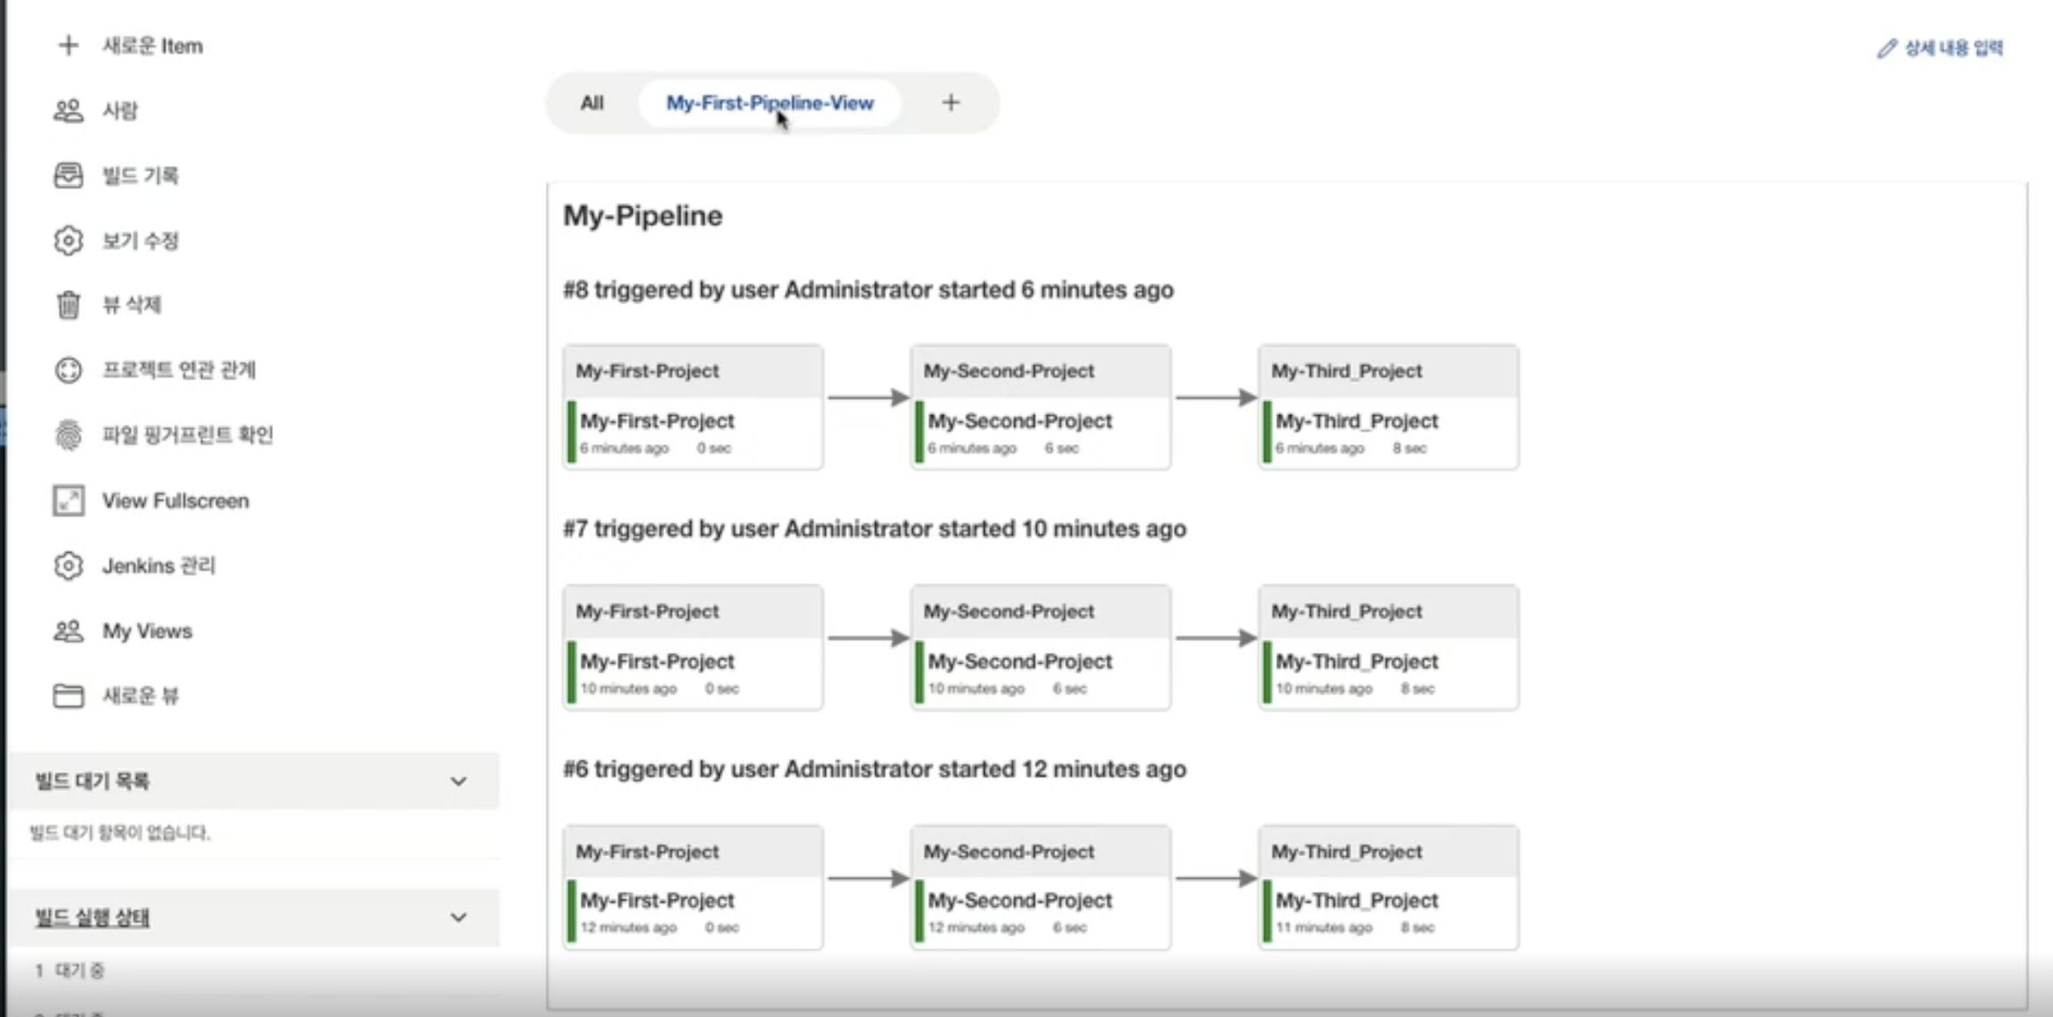Collapse the 빌드 실행 상태 chevron
Image resolution: width=2053 pixels, height=1017 pixels.
pyautogui.click(x=458, y=917)
